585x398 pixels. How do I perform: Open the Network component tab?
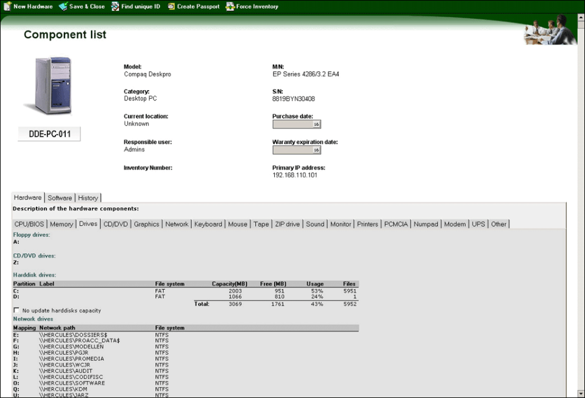pos(177,224)
